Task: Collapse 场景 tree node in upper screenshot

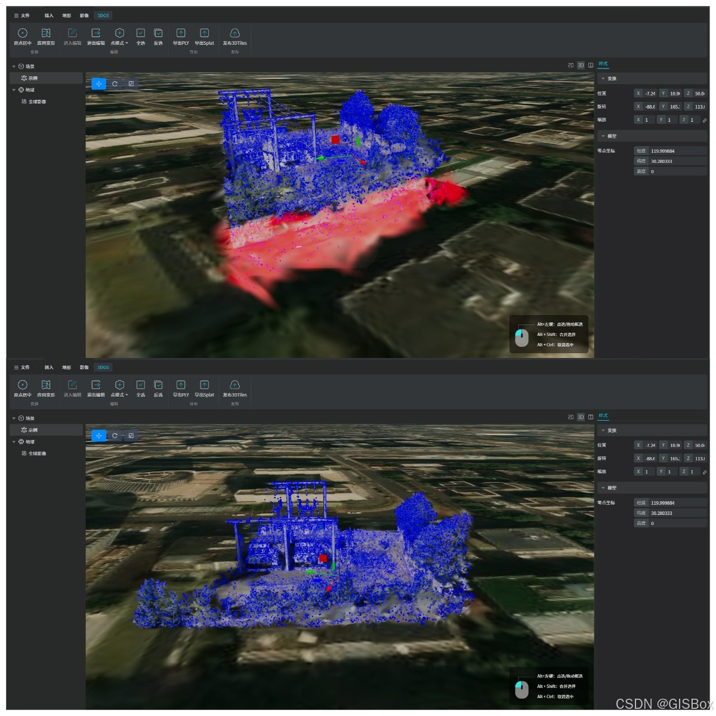Action: (14, 66)
